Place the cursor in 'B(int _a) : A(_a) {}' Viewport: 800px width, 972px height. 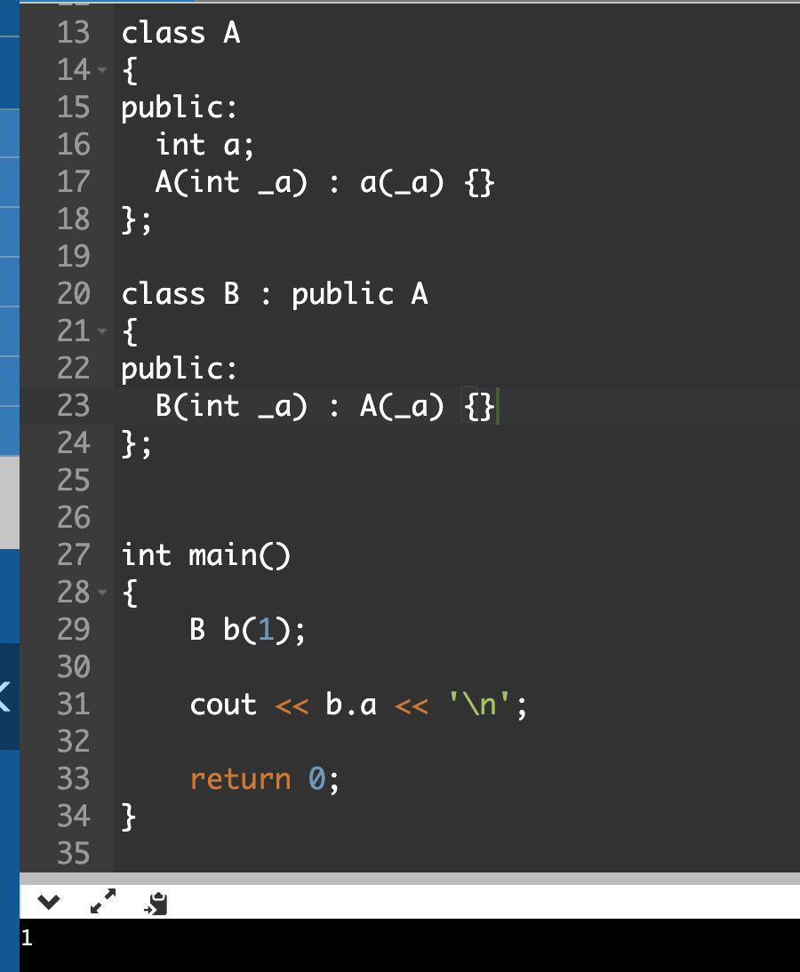pyautogui.click(x=324, y=407)
